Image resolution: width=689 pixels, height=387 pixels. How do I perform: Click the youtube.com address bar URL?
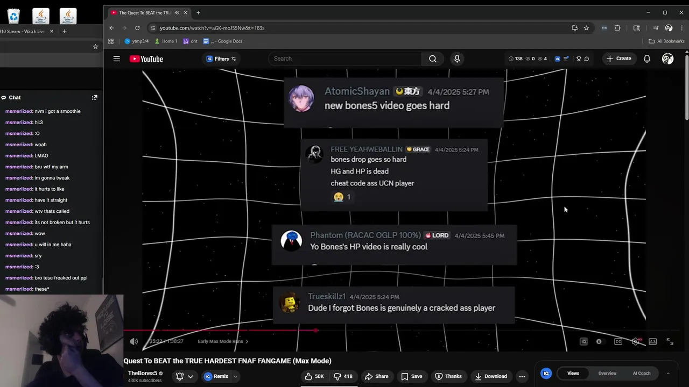(x=212, y=28)
